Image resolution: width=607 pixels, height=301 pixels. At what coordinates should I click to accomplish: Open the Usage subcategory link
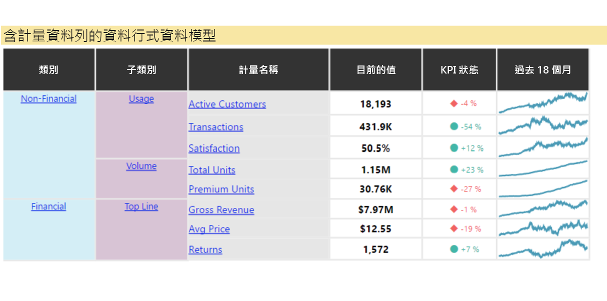(x=141, y=99)
